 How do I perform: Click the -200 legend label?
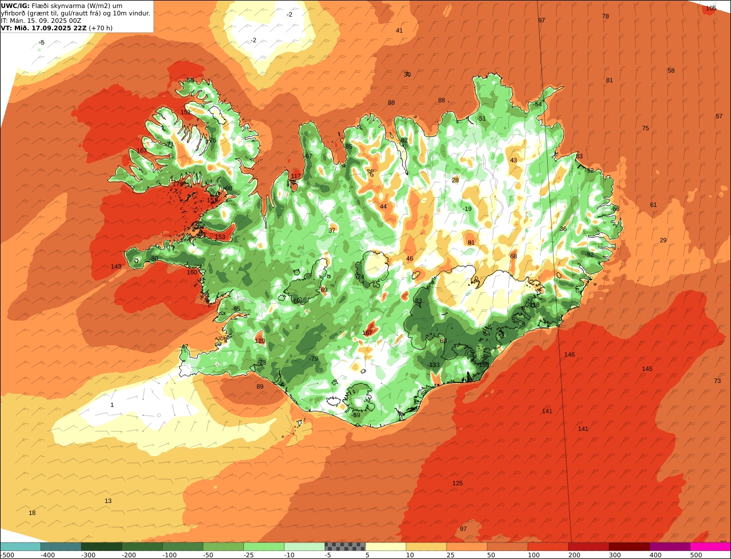[x=129, y=555]
